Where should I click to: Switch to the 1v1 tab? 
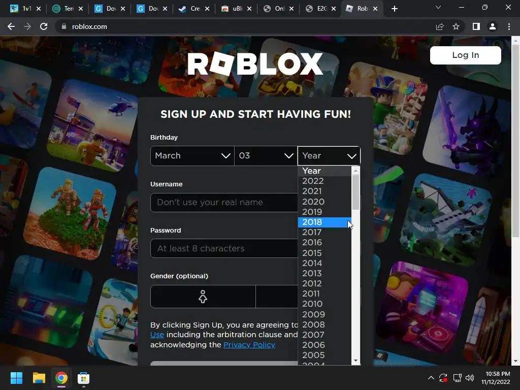(20, 9)
